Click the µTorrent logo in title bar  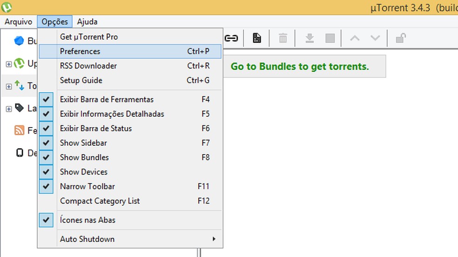7,7
